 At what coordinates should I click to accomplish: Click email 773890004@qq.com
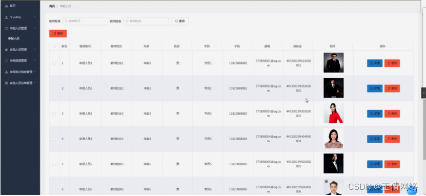268,139
